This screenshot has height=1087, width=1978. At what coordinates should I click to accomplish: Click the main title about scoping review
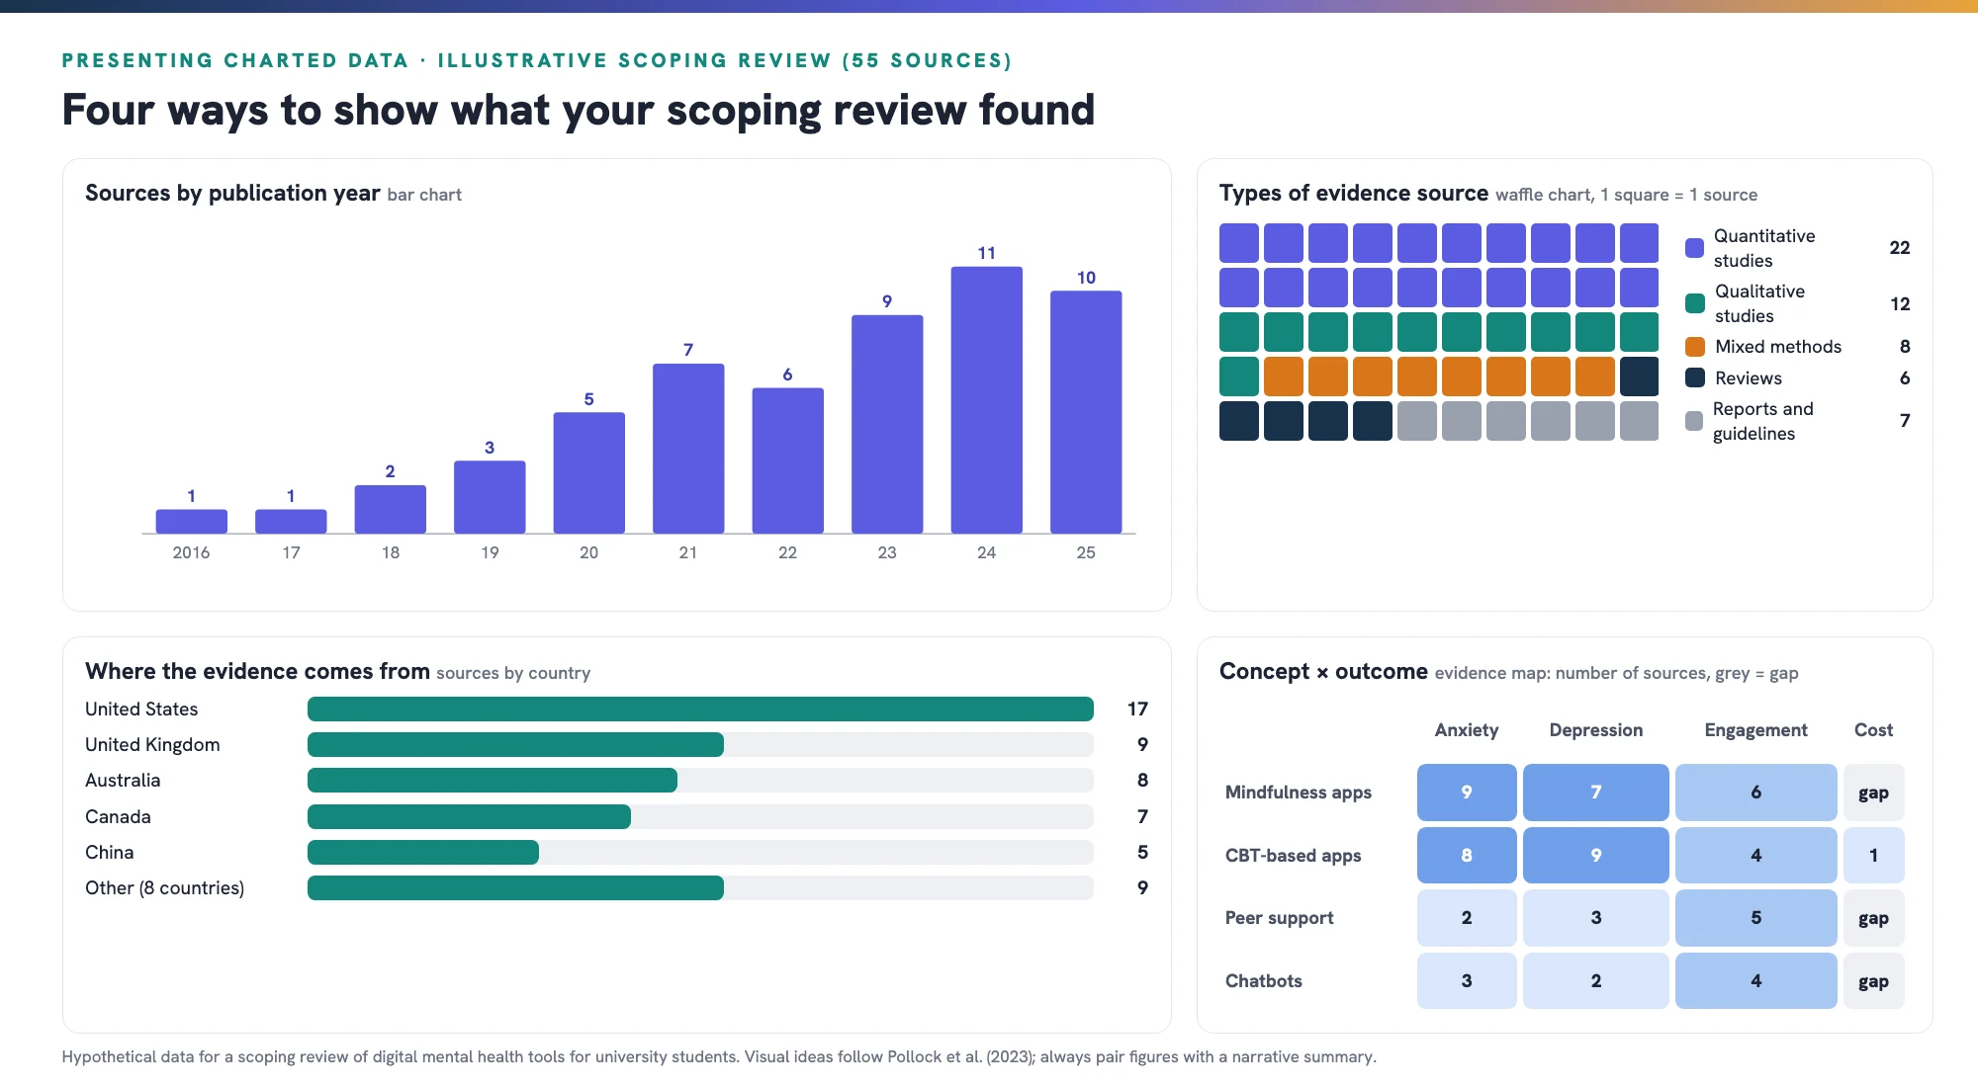coord(579,110)
